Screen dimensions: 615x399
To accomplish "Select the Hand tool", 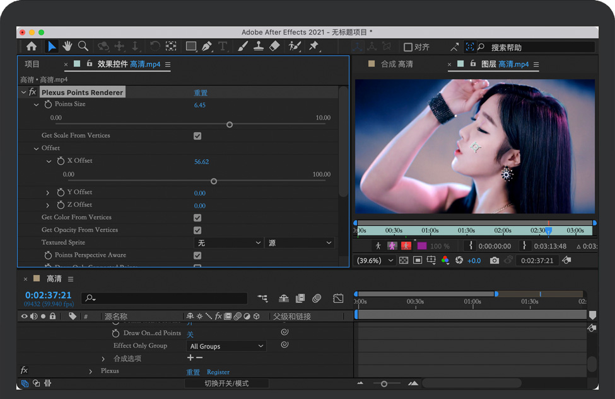I will click(67, 46).
